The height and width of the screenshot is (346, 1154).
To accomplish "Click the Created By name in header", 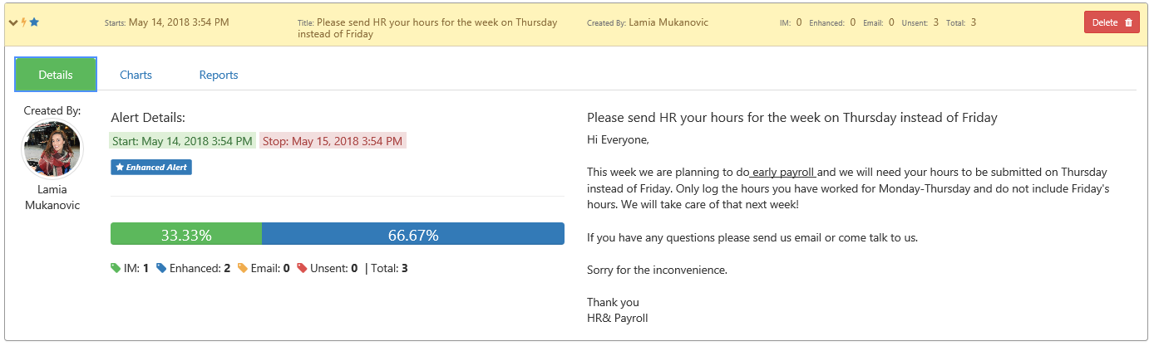I will (668, 22).
